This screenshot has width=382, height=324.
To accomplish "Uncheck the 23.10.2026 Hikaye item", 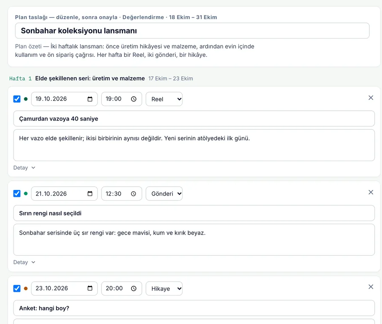I will (x=17, y=288).
